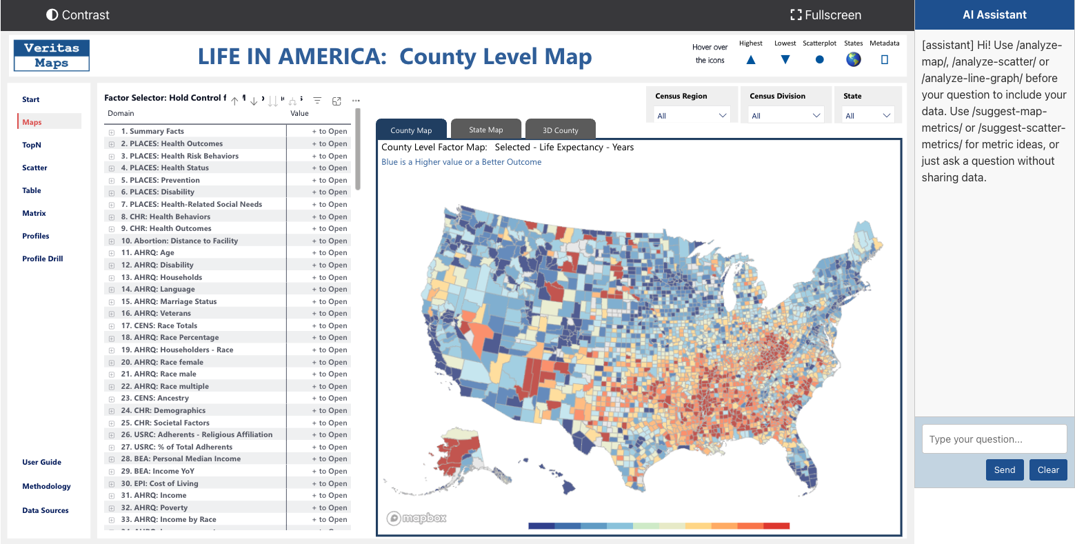Open the User Guide link
This screenshot has width=1075, height=544.
(42, 462)
